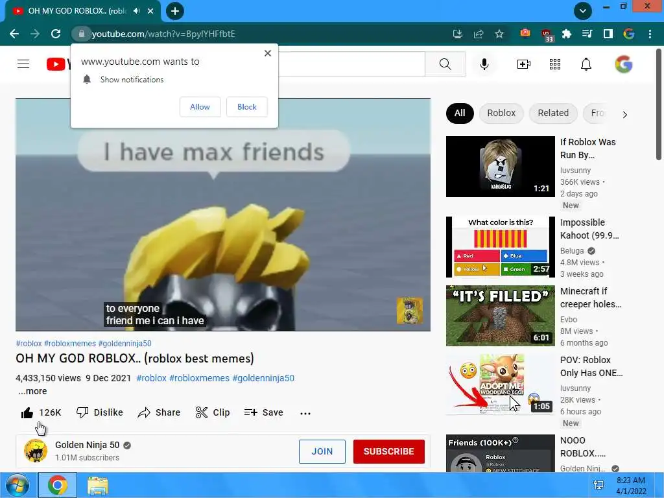
Task: Reload the YouTube page
Action: [56, 34]
